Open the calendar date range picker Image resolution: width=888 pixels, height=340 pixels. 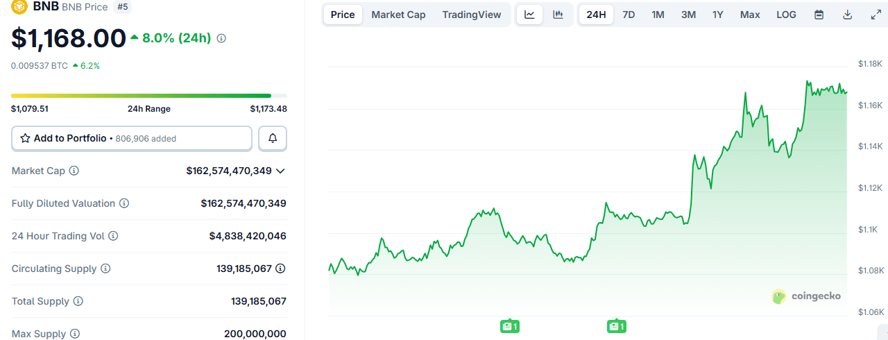tap(819, 15)
